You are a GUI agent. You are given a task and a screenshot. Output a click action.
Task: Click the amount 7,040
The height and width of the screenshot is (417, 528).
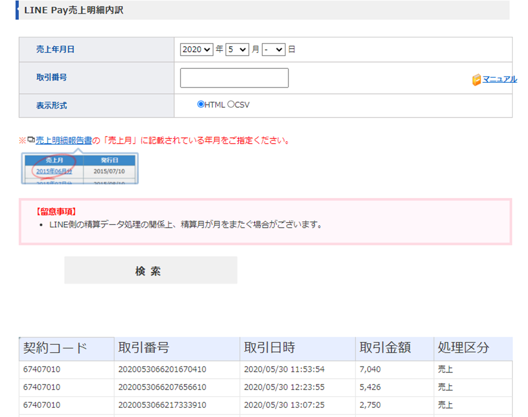point(370,370)
